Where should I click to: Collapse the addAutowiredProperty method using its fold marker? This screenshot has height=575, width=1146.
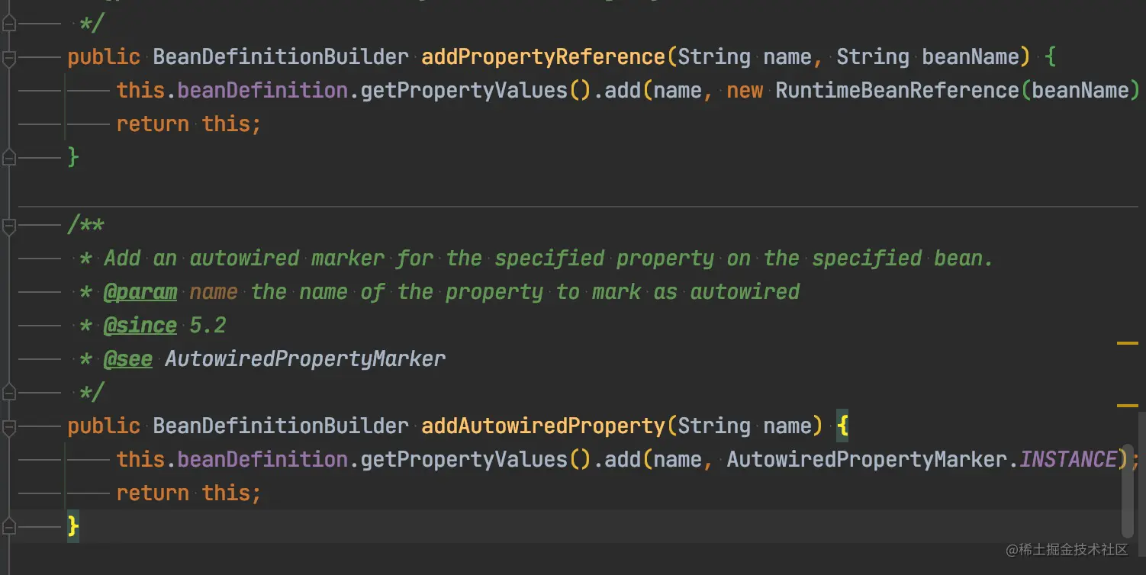[8, 426]
